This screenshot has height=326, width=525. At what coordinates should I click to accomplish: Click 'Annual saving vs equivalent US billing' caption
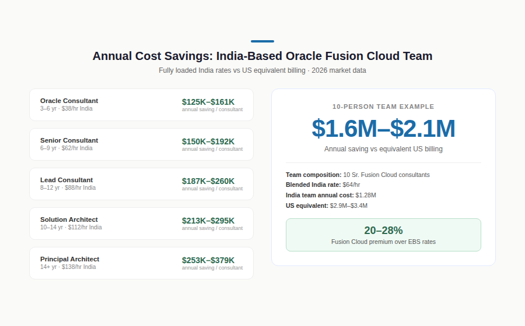point(383,149)
